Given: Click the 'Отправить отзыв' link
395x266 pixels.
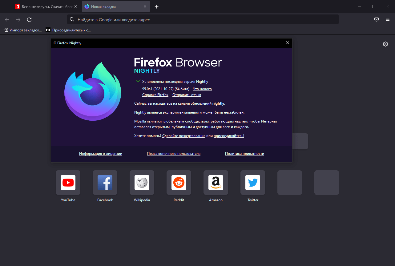Looking at the screenshot, I should coord(187,95).
